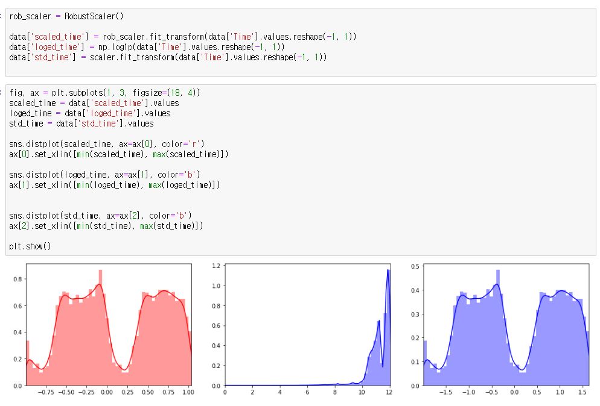Viewport: 600px width, 406px height.
Task: Click the sns.distplot loged_time ax[1] line
Action: 104,175
